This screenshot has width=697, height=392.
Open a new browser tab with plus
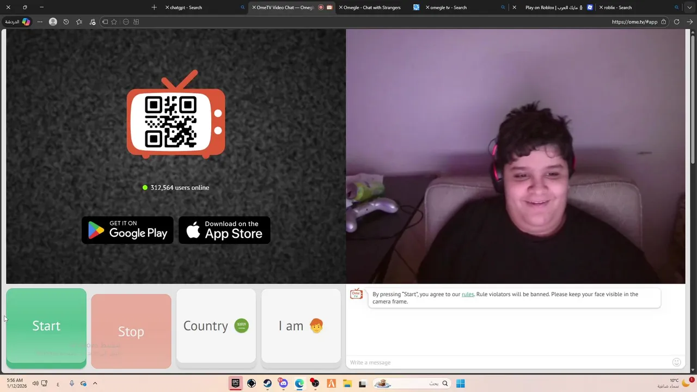[154, 8]
